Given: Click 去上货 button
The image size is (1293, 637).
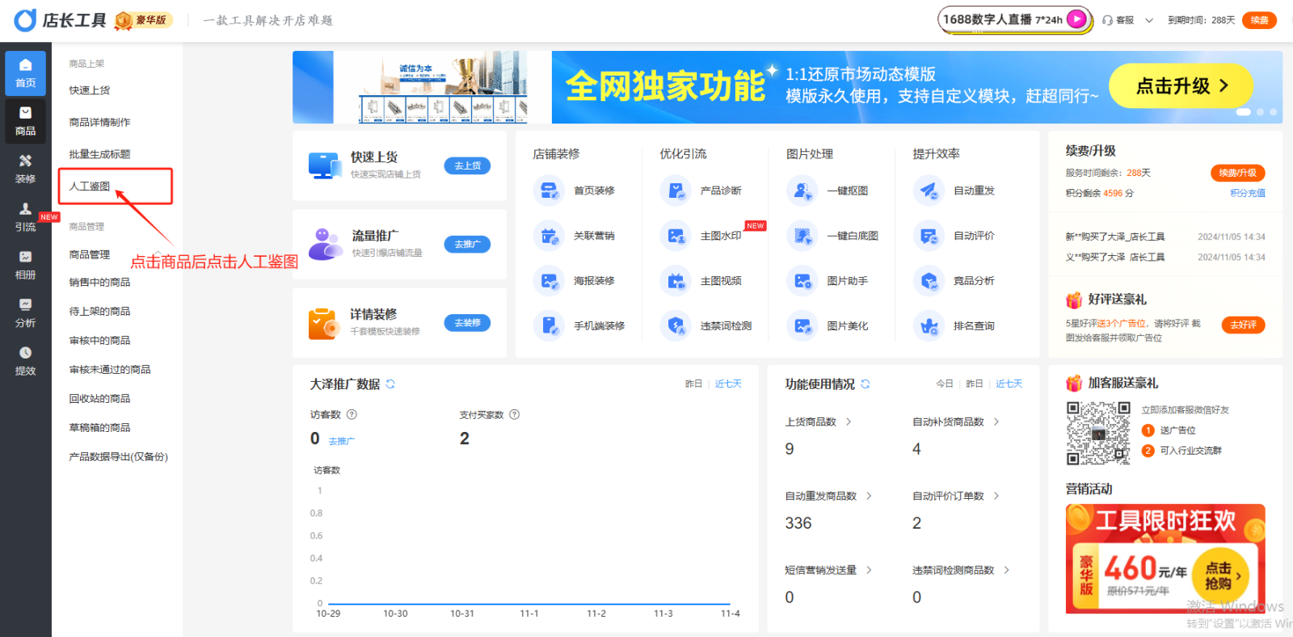Looking at the screenshot, I should 467,166.
